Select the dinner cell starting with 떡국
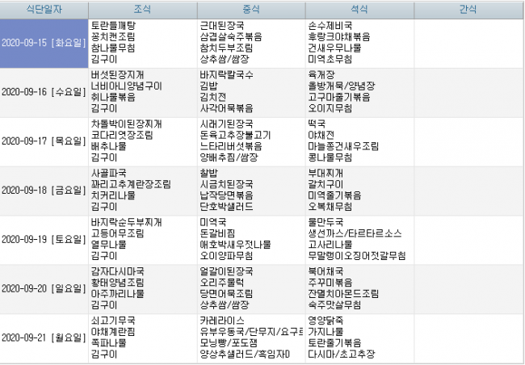The image size is (525, 365). [359, 141]
